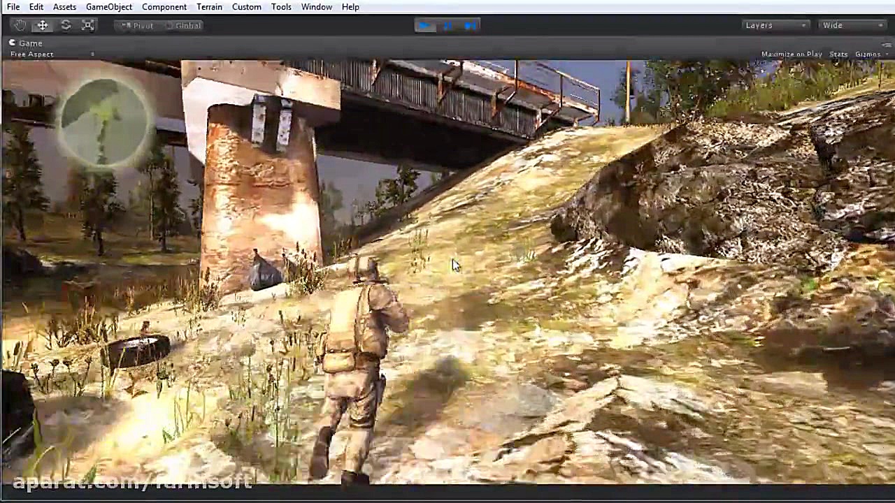Open the Terrain menu
The height and width of the screenshot is (503, 895).
(209, 7)
